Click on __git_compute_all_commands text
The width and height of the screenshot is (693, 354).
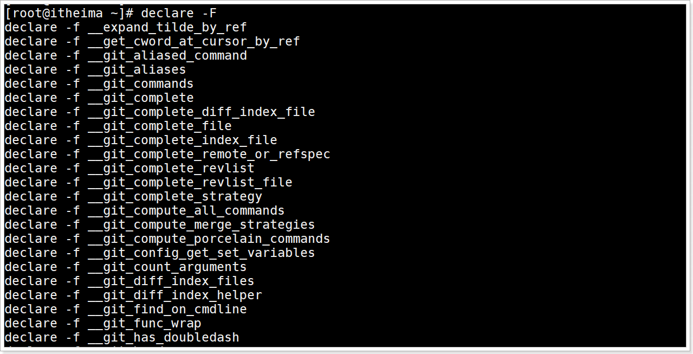tap(186, 210)
